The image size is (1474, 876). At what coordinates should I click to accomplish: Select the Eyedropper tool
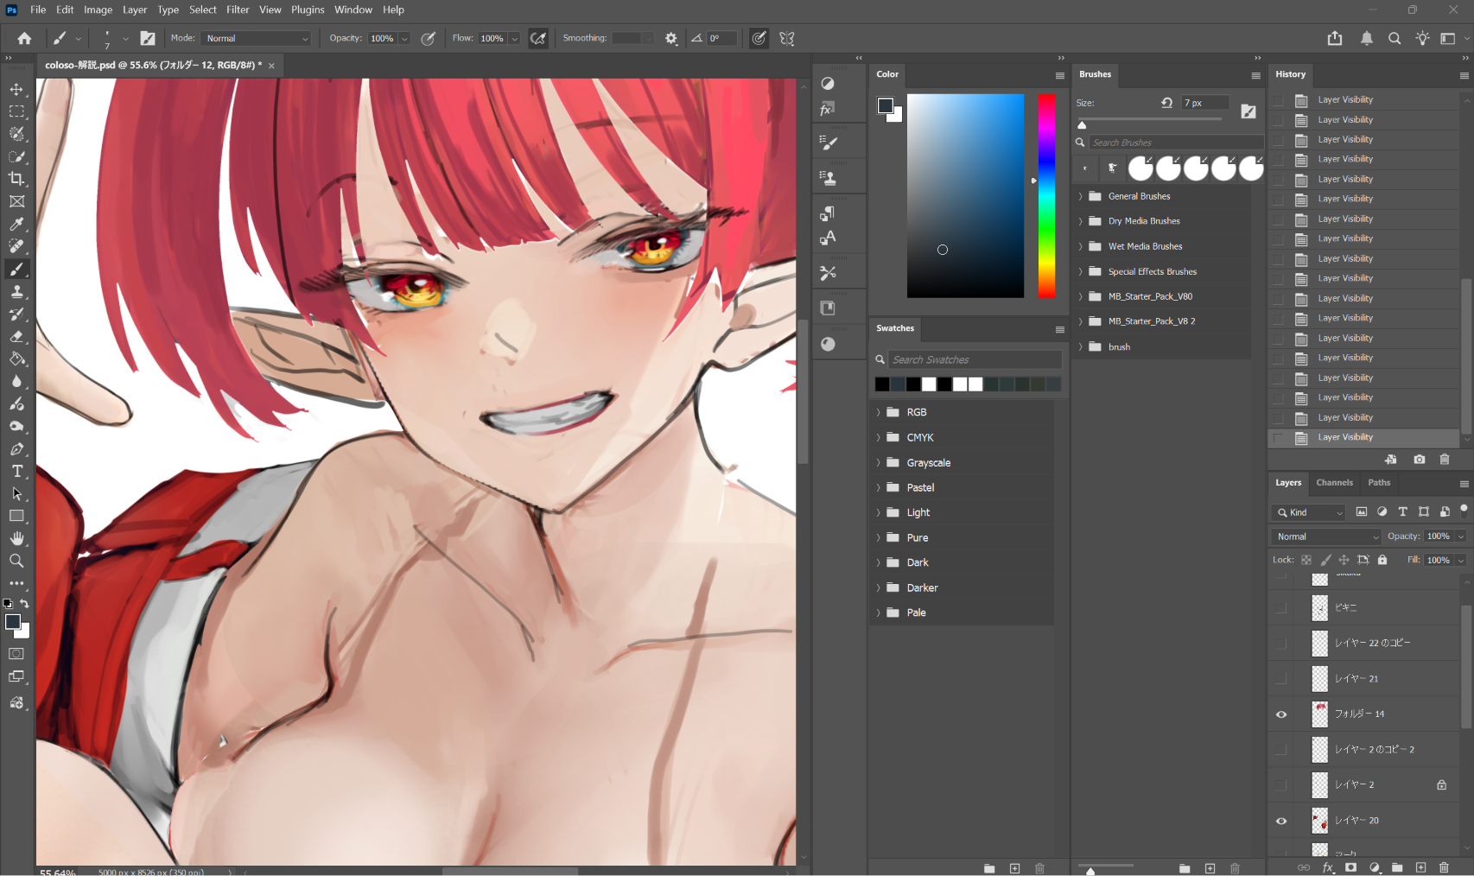tap(16, 224)
